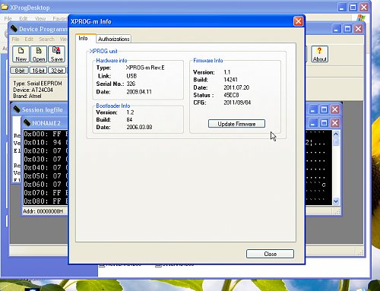Minimize the XProgDesktop window
The height and width of the screenshot is (291, 380).
click(x=342, y=8)
